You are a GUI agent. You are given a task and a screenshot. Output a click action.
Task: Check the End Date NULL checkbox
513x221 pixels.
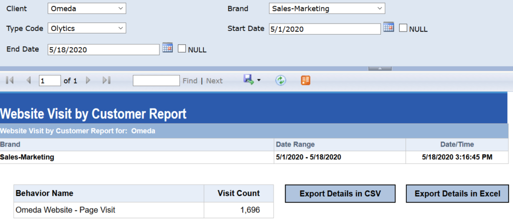(182, 49)
